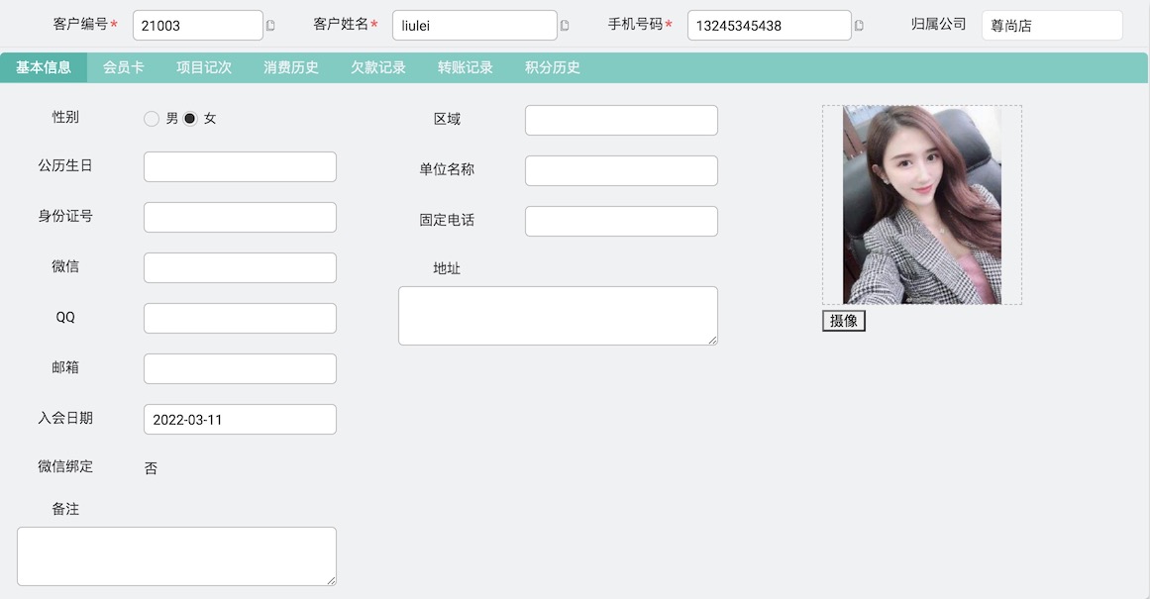Viewport: 1150px width, 599px height.
Task: Click the resize handle of 备注 text area
Action: pos(332,580)
